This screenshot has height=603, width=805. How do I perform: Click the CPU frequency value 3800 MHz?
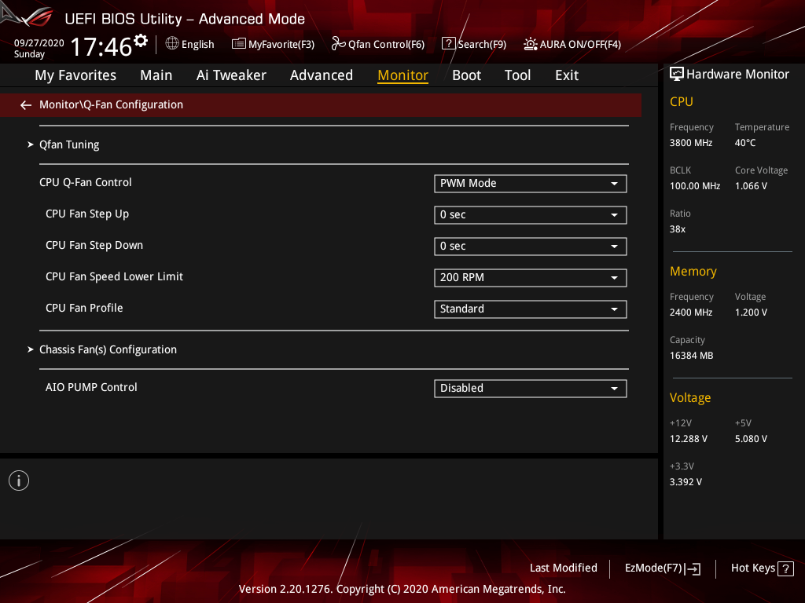pos(691,143)
